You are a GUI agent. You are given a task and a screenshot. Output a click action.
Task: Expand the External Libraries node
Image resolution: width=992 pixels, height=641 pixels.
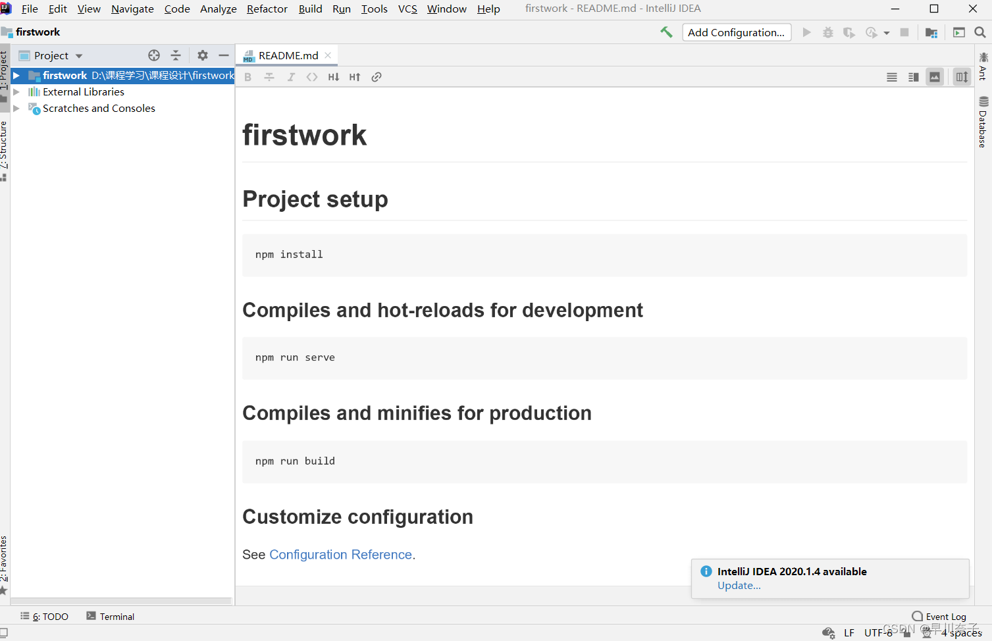click(16, 92)
